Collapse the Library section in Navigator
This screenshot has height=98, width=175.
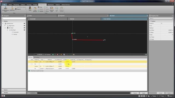click(x=3, y=21)
